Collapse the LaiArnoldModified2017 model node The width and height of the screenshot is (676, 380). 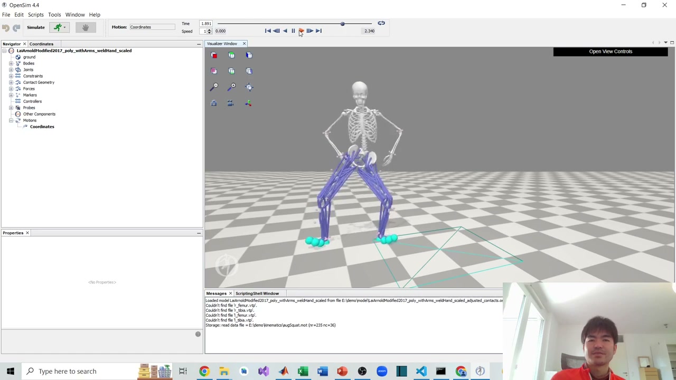point(5,51)
